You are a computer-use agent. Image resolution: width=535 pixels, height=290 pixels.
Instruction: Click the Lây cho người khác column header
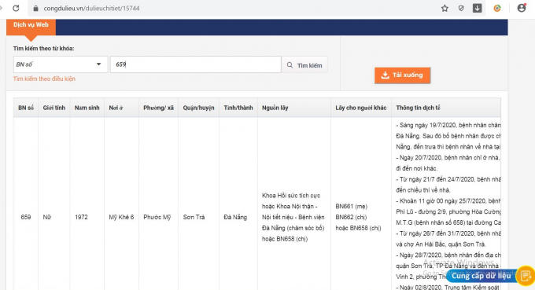tap(361, 108)
